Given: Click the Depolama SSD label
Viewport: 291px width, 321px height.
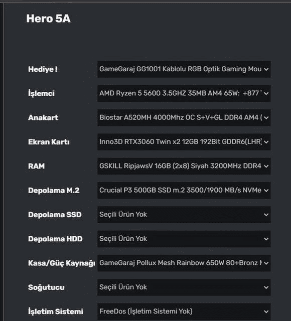Looking at the screenshot, I should [x=55, y=215].
